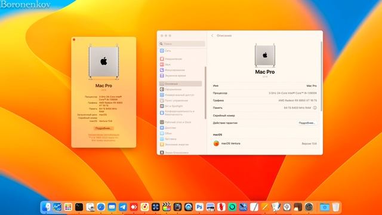Screen dimensions: 382x215
Task: Click the macOS Ventura row
Action: [x=265, y=143]
